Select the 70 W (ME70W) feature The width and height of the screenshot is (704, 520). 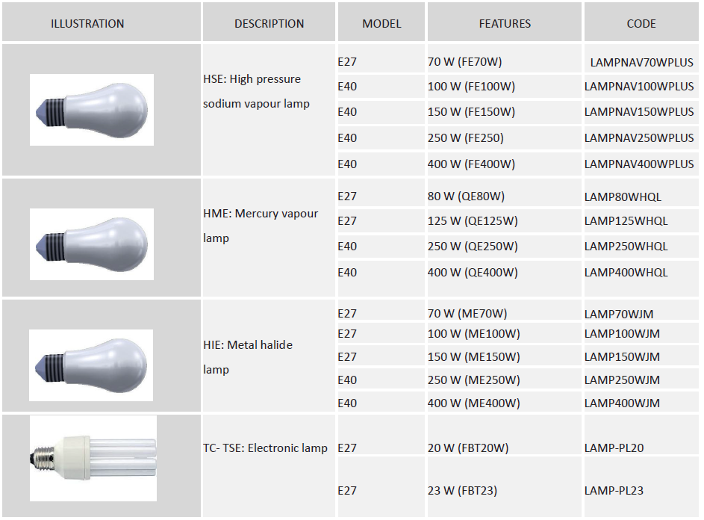click(467, 314)
